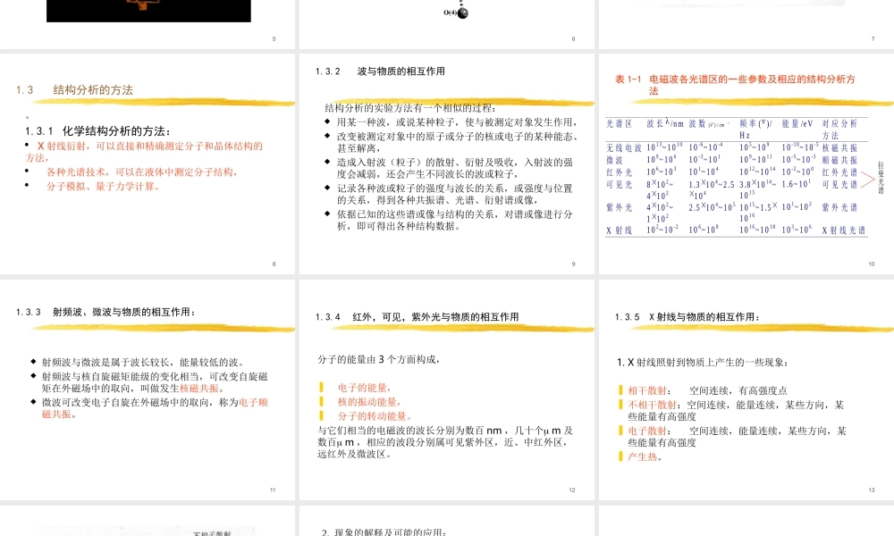Click the '红外光' row label in spectrum column
894x536 pixels.
tap(619, 172)
